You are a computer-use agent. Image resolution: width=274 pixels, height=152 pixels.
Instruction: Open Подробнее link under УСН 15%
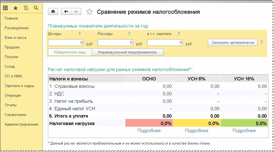click(x=244, y=131)
